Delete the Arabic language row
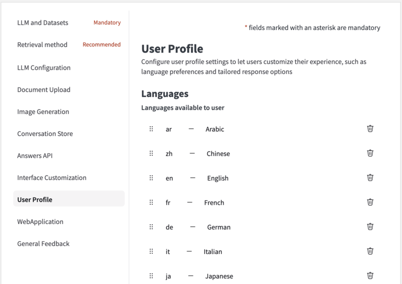The height and width of the screenshot is (284, 402). click(x=370, y=128)
